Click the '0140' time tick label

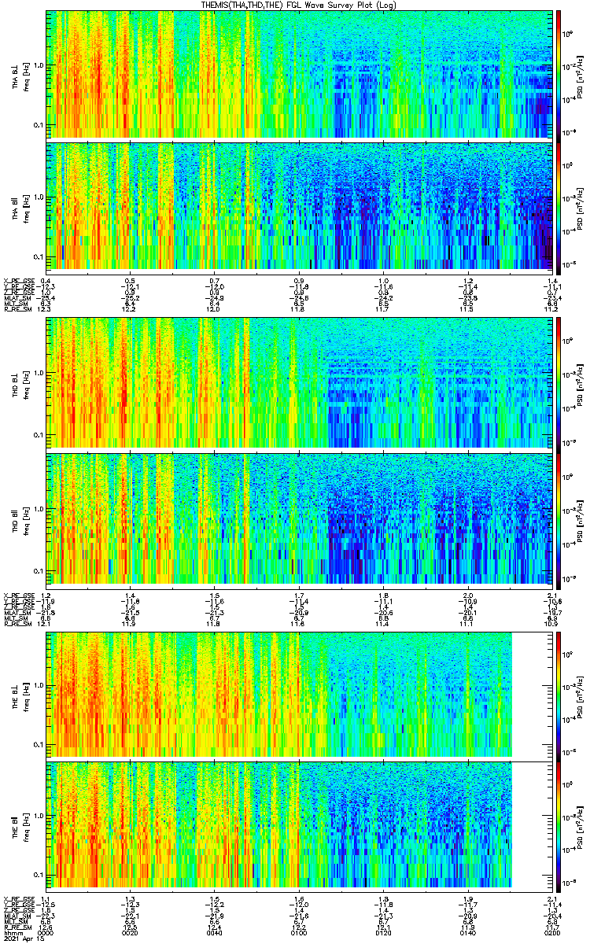point(466,934)
